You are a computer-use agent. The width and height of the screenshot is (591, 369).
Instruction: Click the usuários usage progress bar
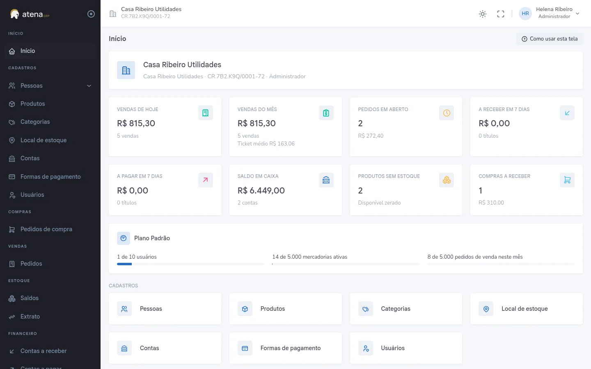190,264
